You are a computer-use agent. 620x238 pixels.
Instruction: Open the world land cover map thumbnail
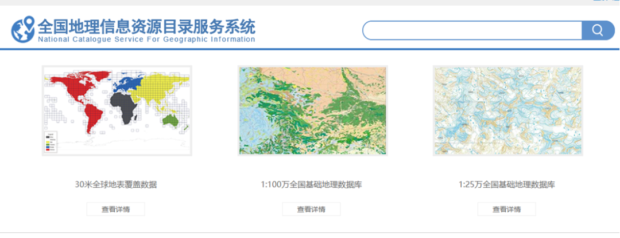coord(117,111)
